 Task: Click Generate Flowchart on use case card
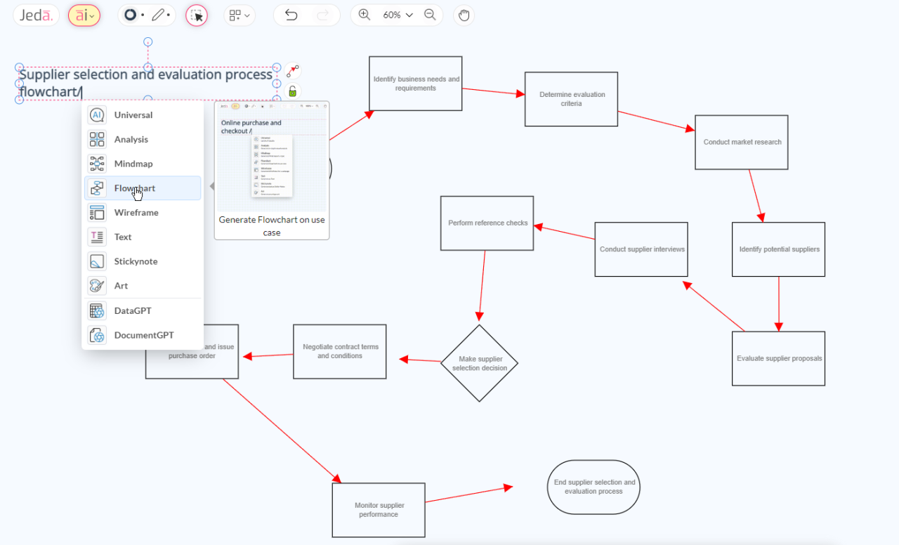pos(271,225)
